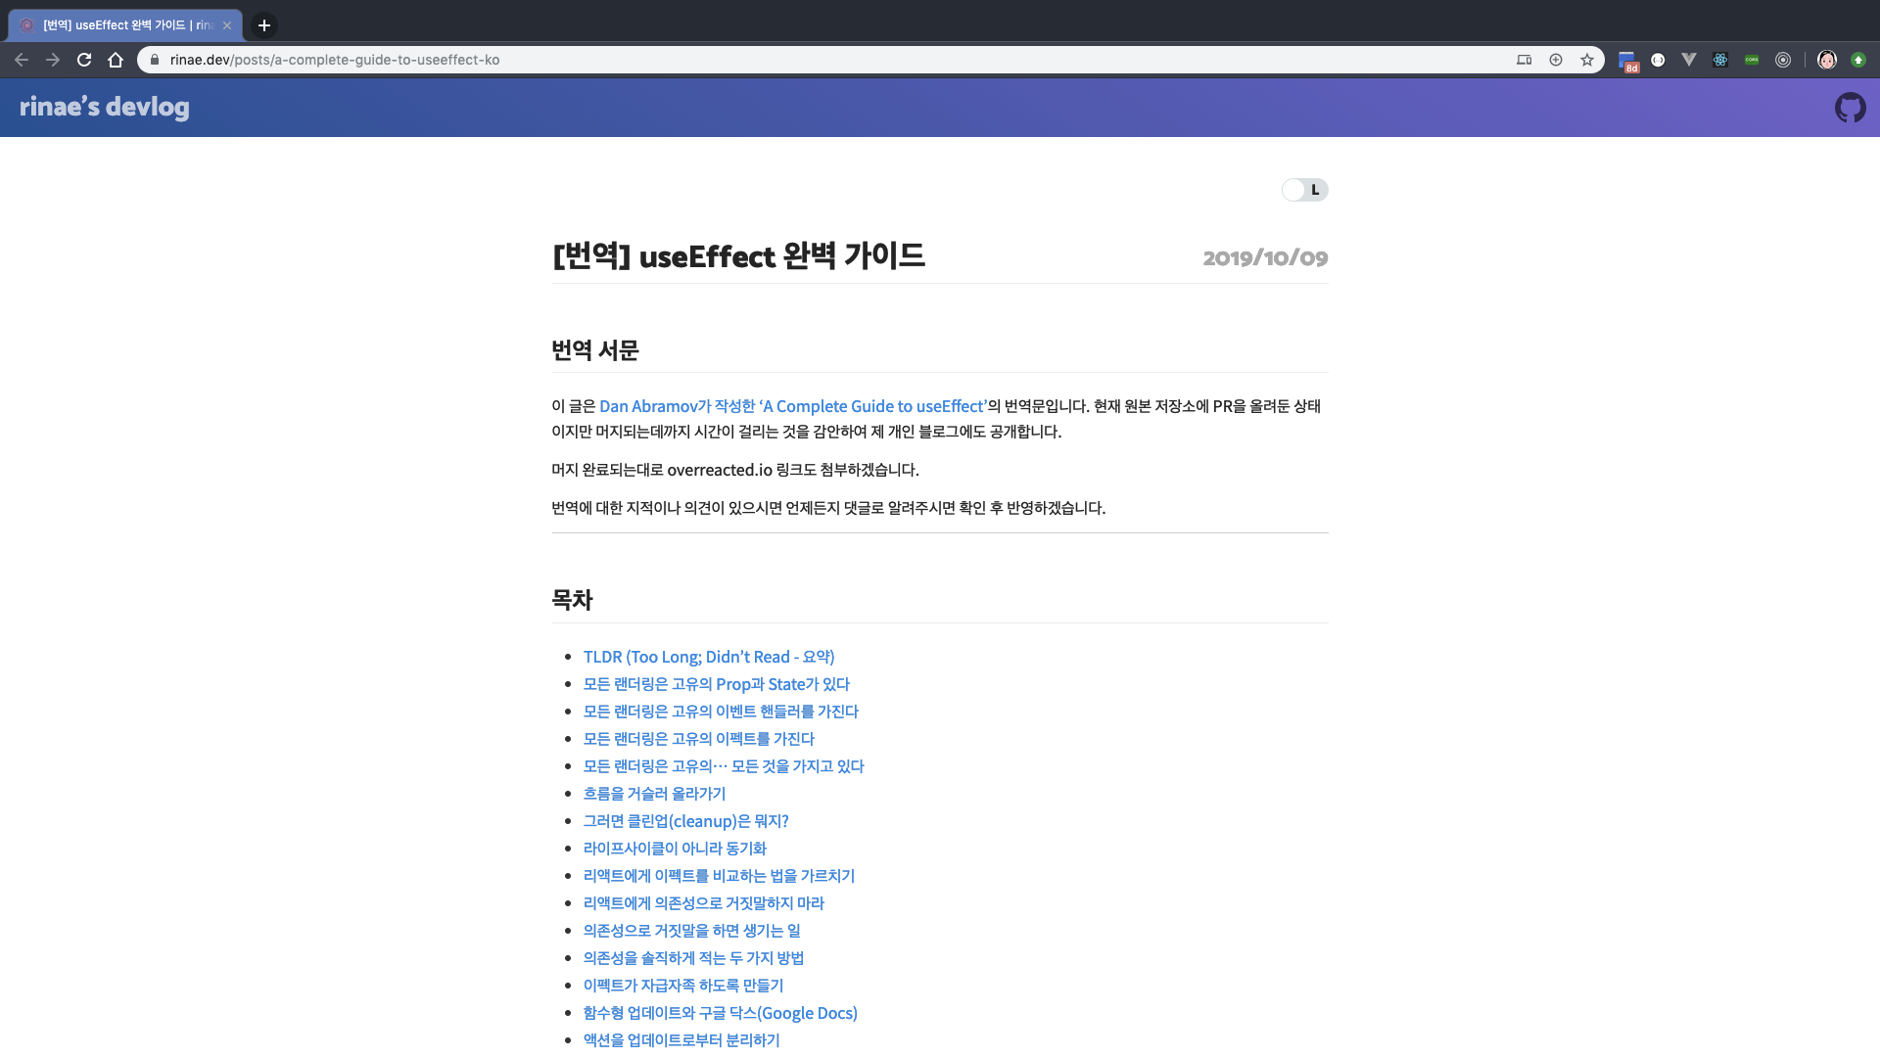The height and width of the screenshot is (1057, 1880).
Task: Click the React Developer Tools extension icon
Action: click(1720, 60)
